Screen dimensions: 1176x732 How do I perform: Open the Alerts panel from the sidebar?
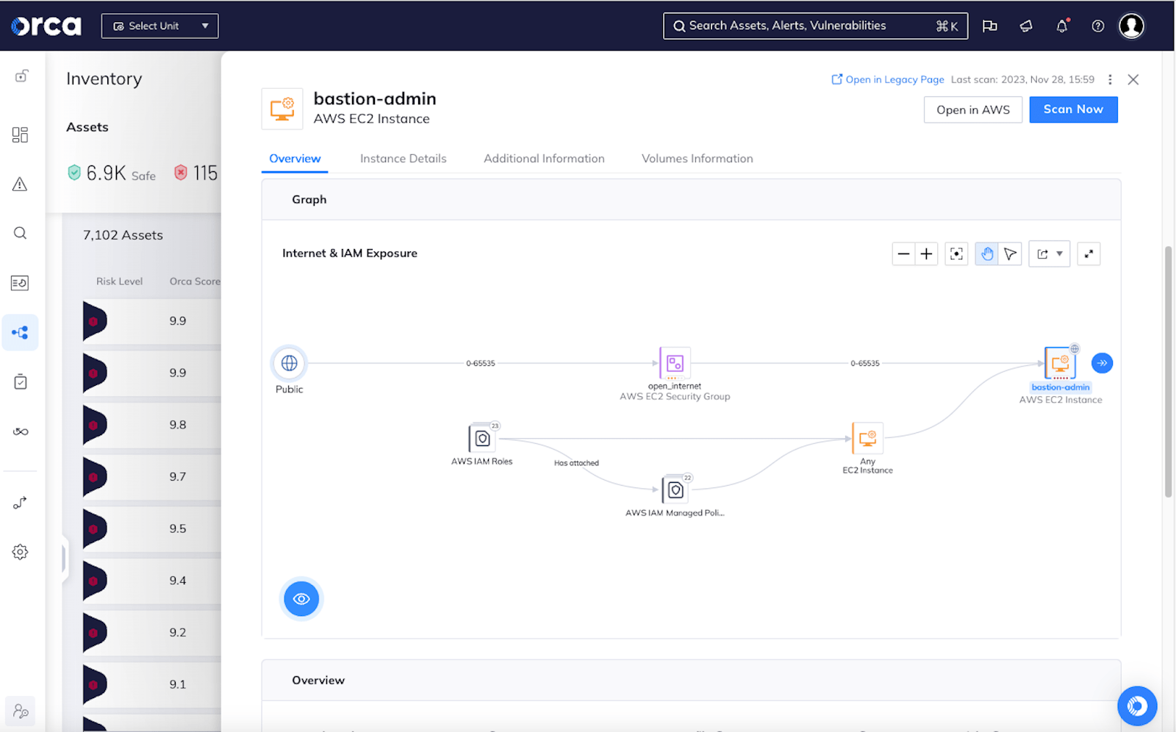point(20,184)
